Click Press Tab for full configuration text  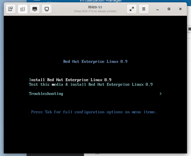point(94,112)
